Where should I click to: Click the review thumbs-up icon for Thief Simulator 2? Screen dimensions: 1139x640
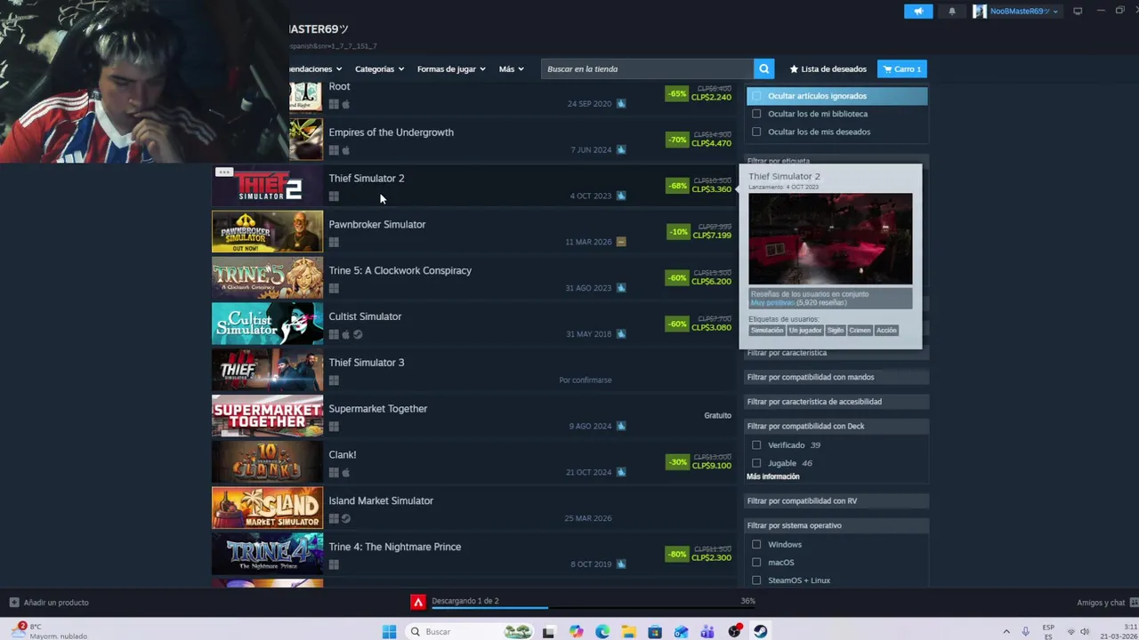coord(621,196)
